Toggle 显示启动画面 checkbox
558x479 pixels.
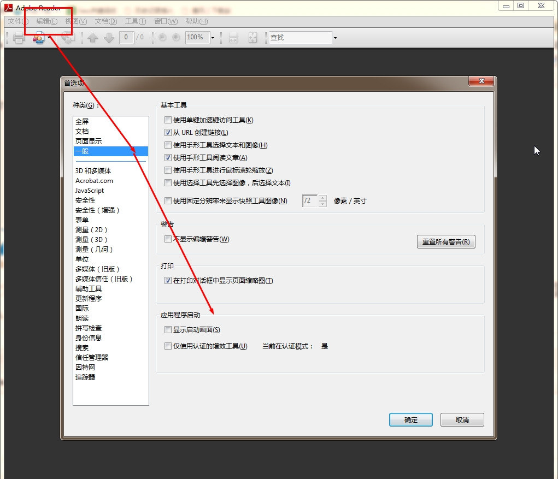168,330
